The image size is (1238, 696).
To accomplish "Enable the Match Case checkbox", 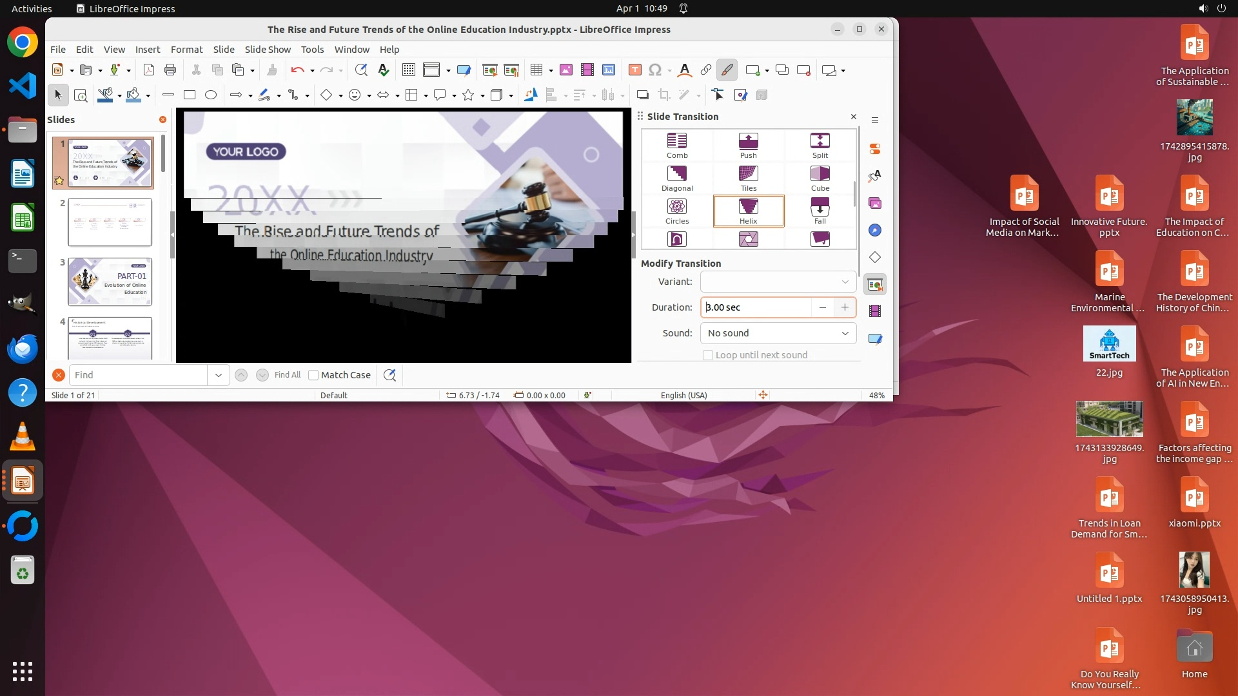I will (x=313, y=375).
